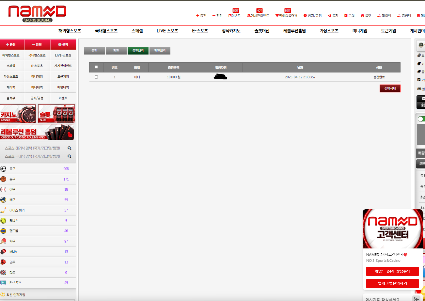This screenshot has height=301, width=425.
Task: Click the 스포츠 해외식 검색 input field
Action: click(x=33, y=148)
